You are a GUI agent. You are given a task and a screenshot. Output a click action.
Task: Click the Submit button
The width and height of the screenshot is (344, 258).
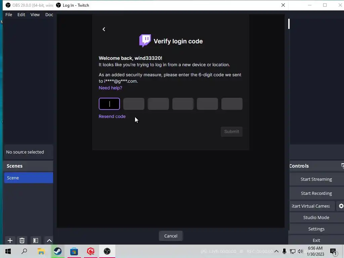tap(231, 131)
